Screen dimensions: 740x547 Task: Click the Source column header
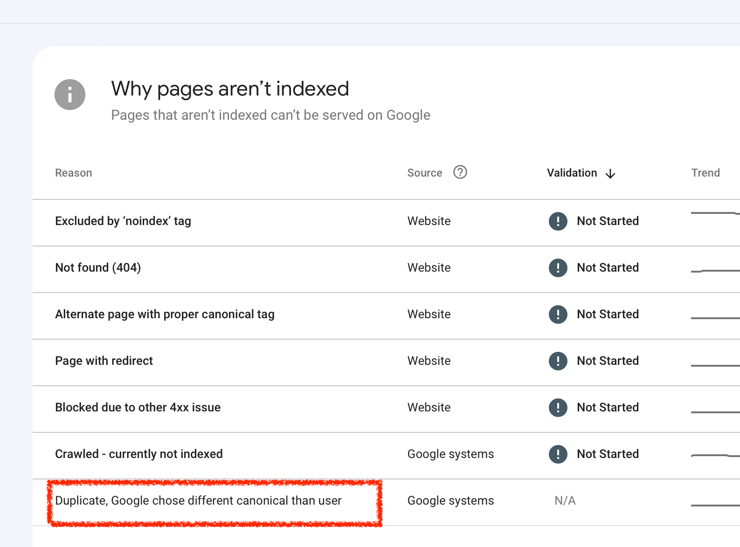coord(425,173)
